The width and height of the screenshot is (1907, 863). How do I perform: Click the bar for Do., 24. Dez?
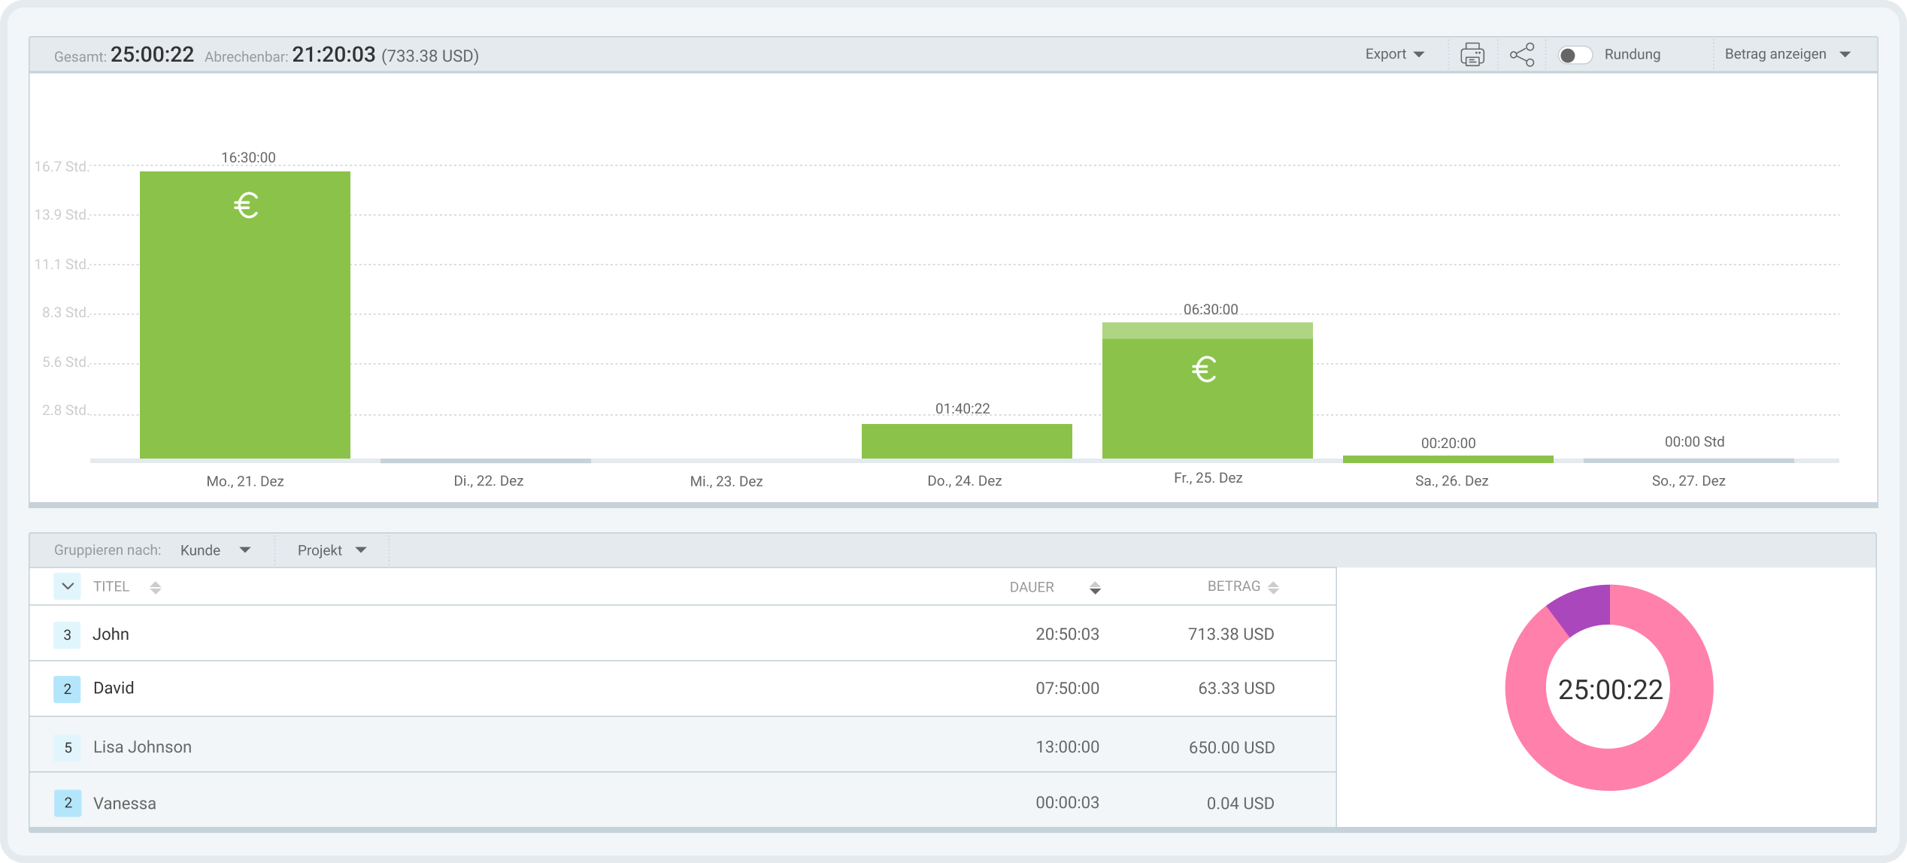coord(967,440)
